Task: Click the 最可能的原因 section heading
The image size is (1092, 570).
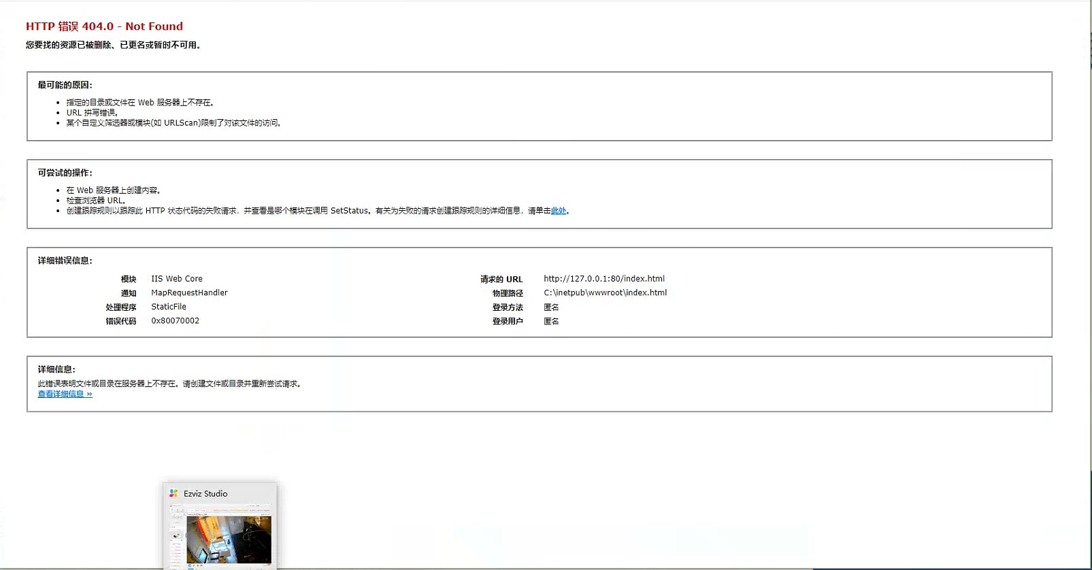Action: coord(65,85)
